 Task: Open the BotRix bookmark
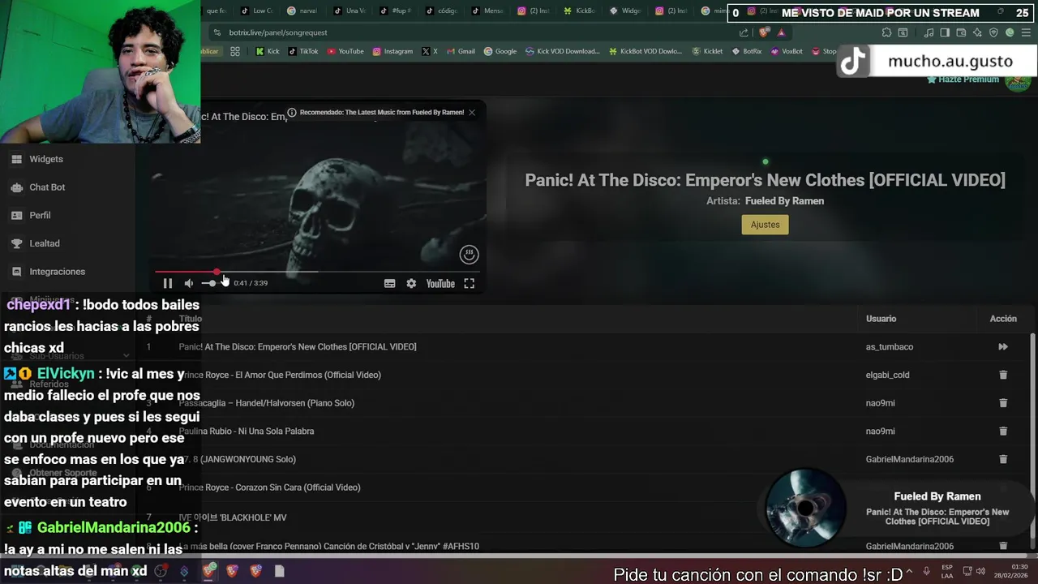(x=747, y=51)
